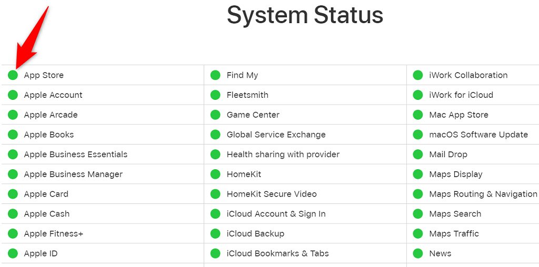539x267 pixels.
Task: Select the Apple ID service name
Action: point(41,254)
